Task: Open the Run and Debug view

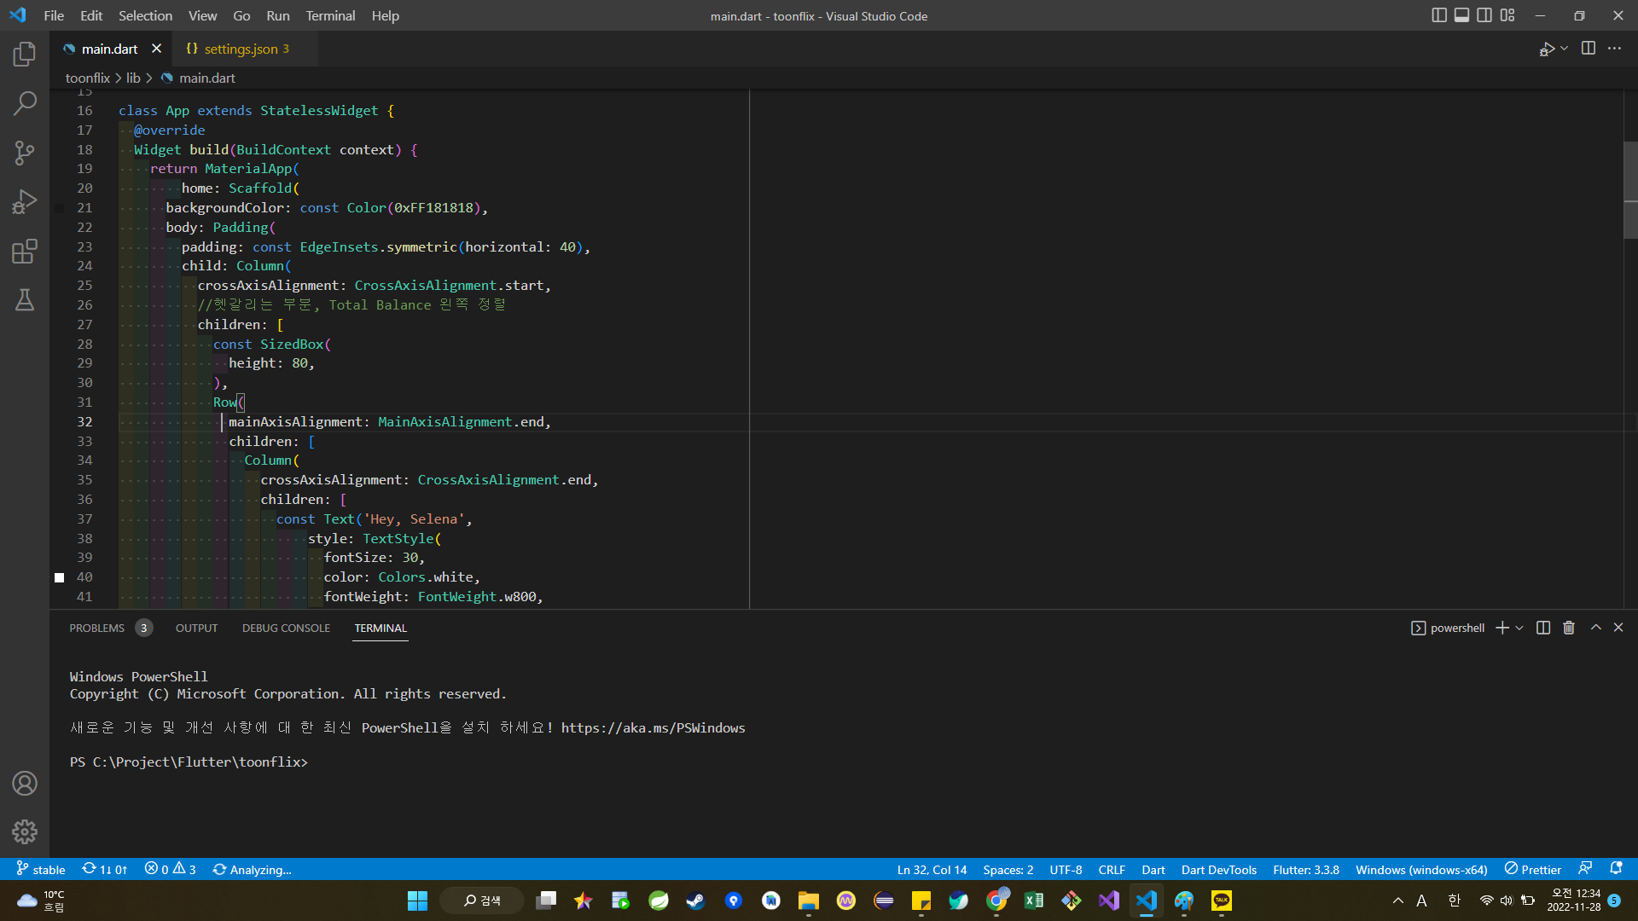Action: coord(25,202)
